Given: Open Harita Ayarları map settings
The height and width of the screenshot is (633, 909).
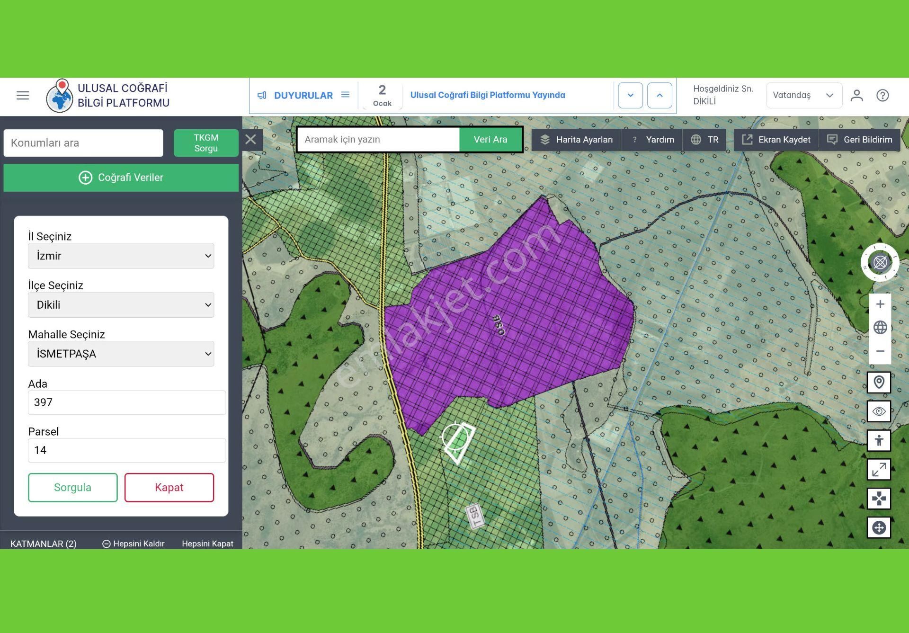Looking at the screenshot, I should point(576,140).
